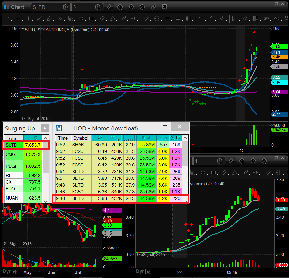Select the concentric circles tool in top chart
The height and width of the screenshot is (278, 289).
pyautogui.click(x=157, y=18)
